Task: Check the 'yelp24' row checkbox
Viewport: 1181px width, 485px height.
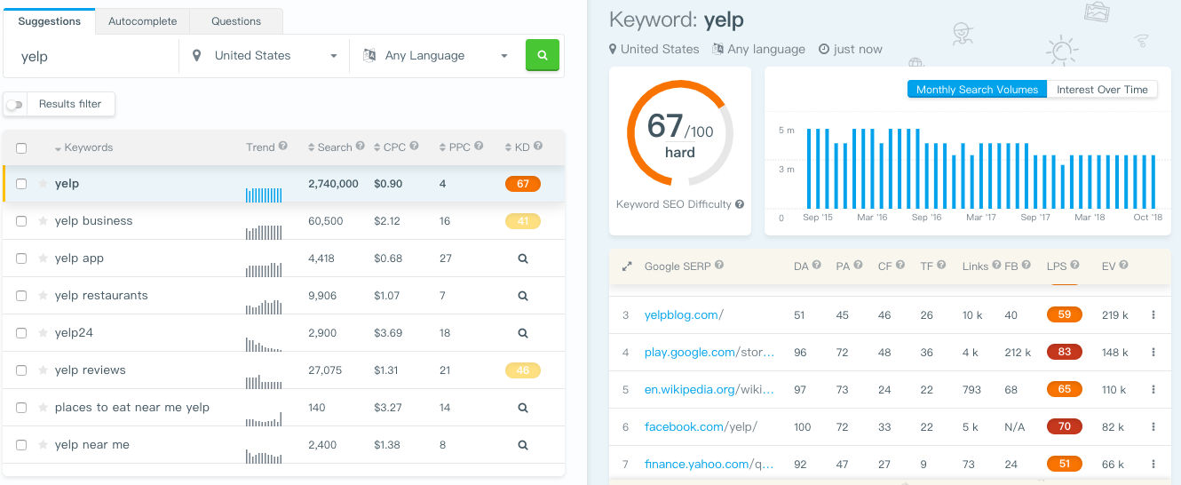Action: pyautogui.click(x=21, y=333)
